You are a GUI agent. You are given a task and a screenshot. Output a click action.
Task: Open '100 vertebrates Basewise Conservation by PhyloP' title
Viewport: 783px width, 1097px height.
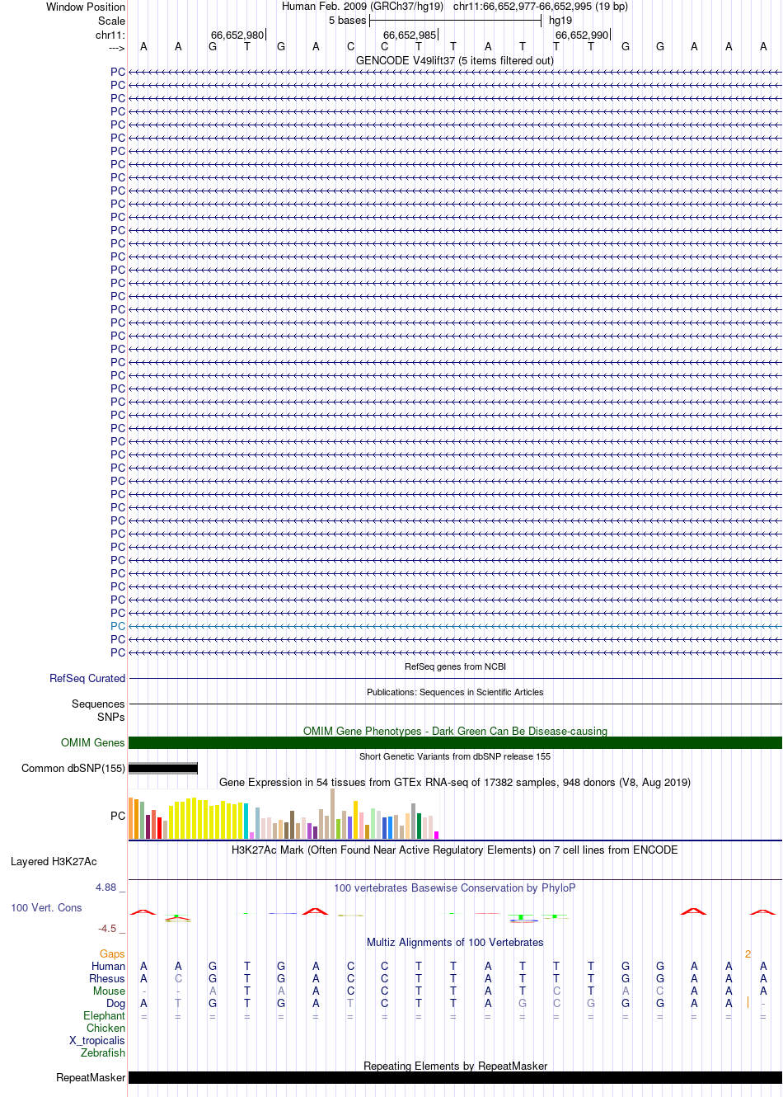point(455,887)
